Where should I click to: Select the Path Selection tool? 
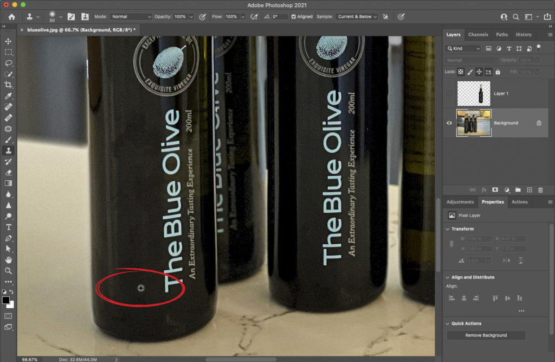tap(9, 249)
